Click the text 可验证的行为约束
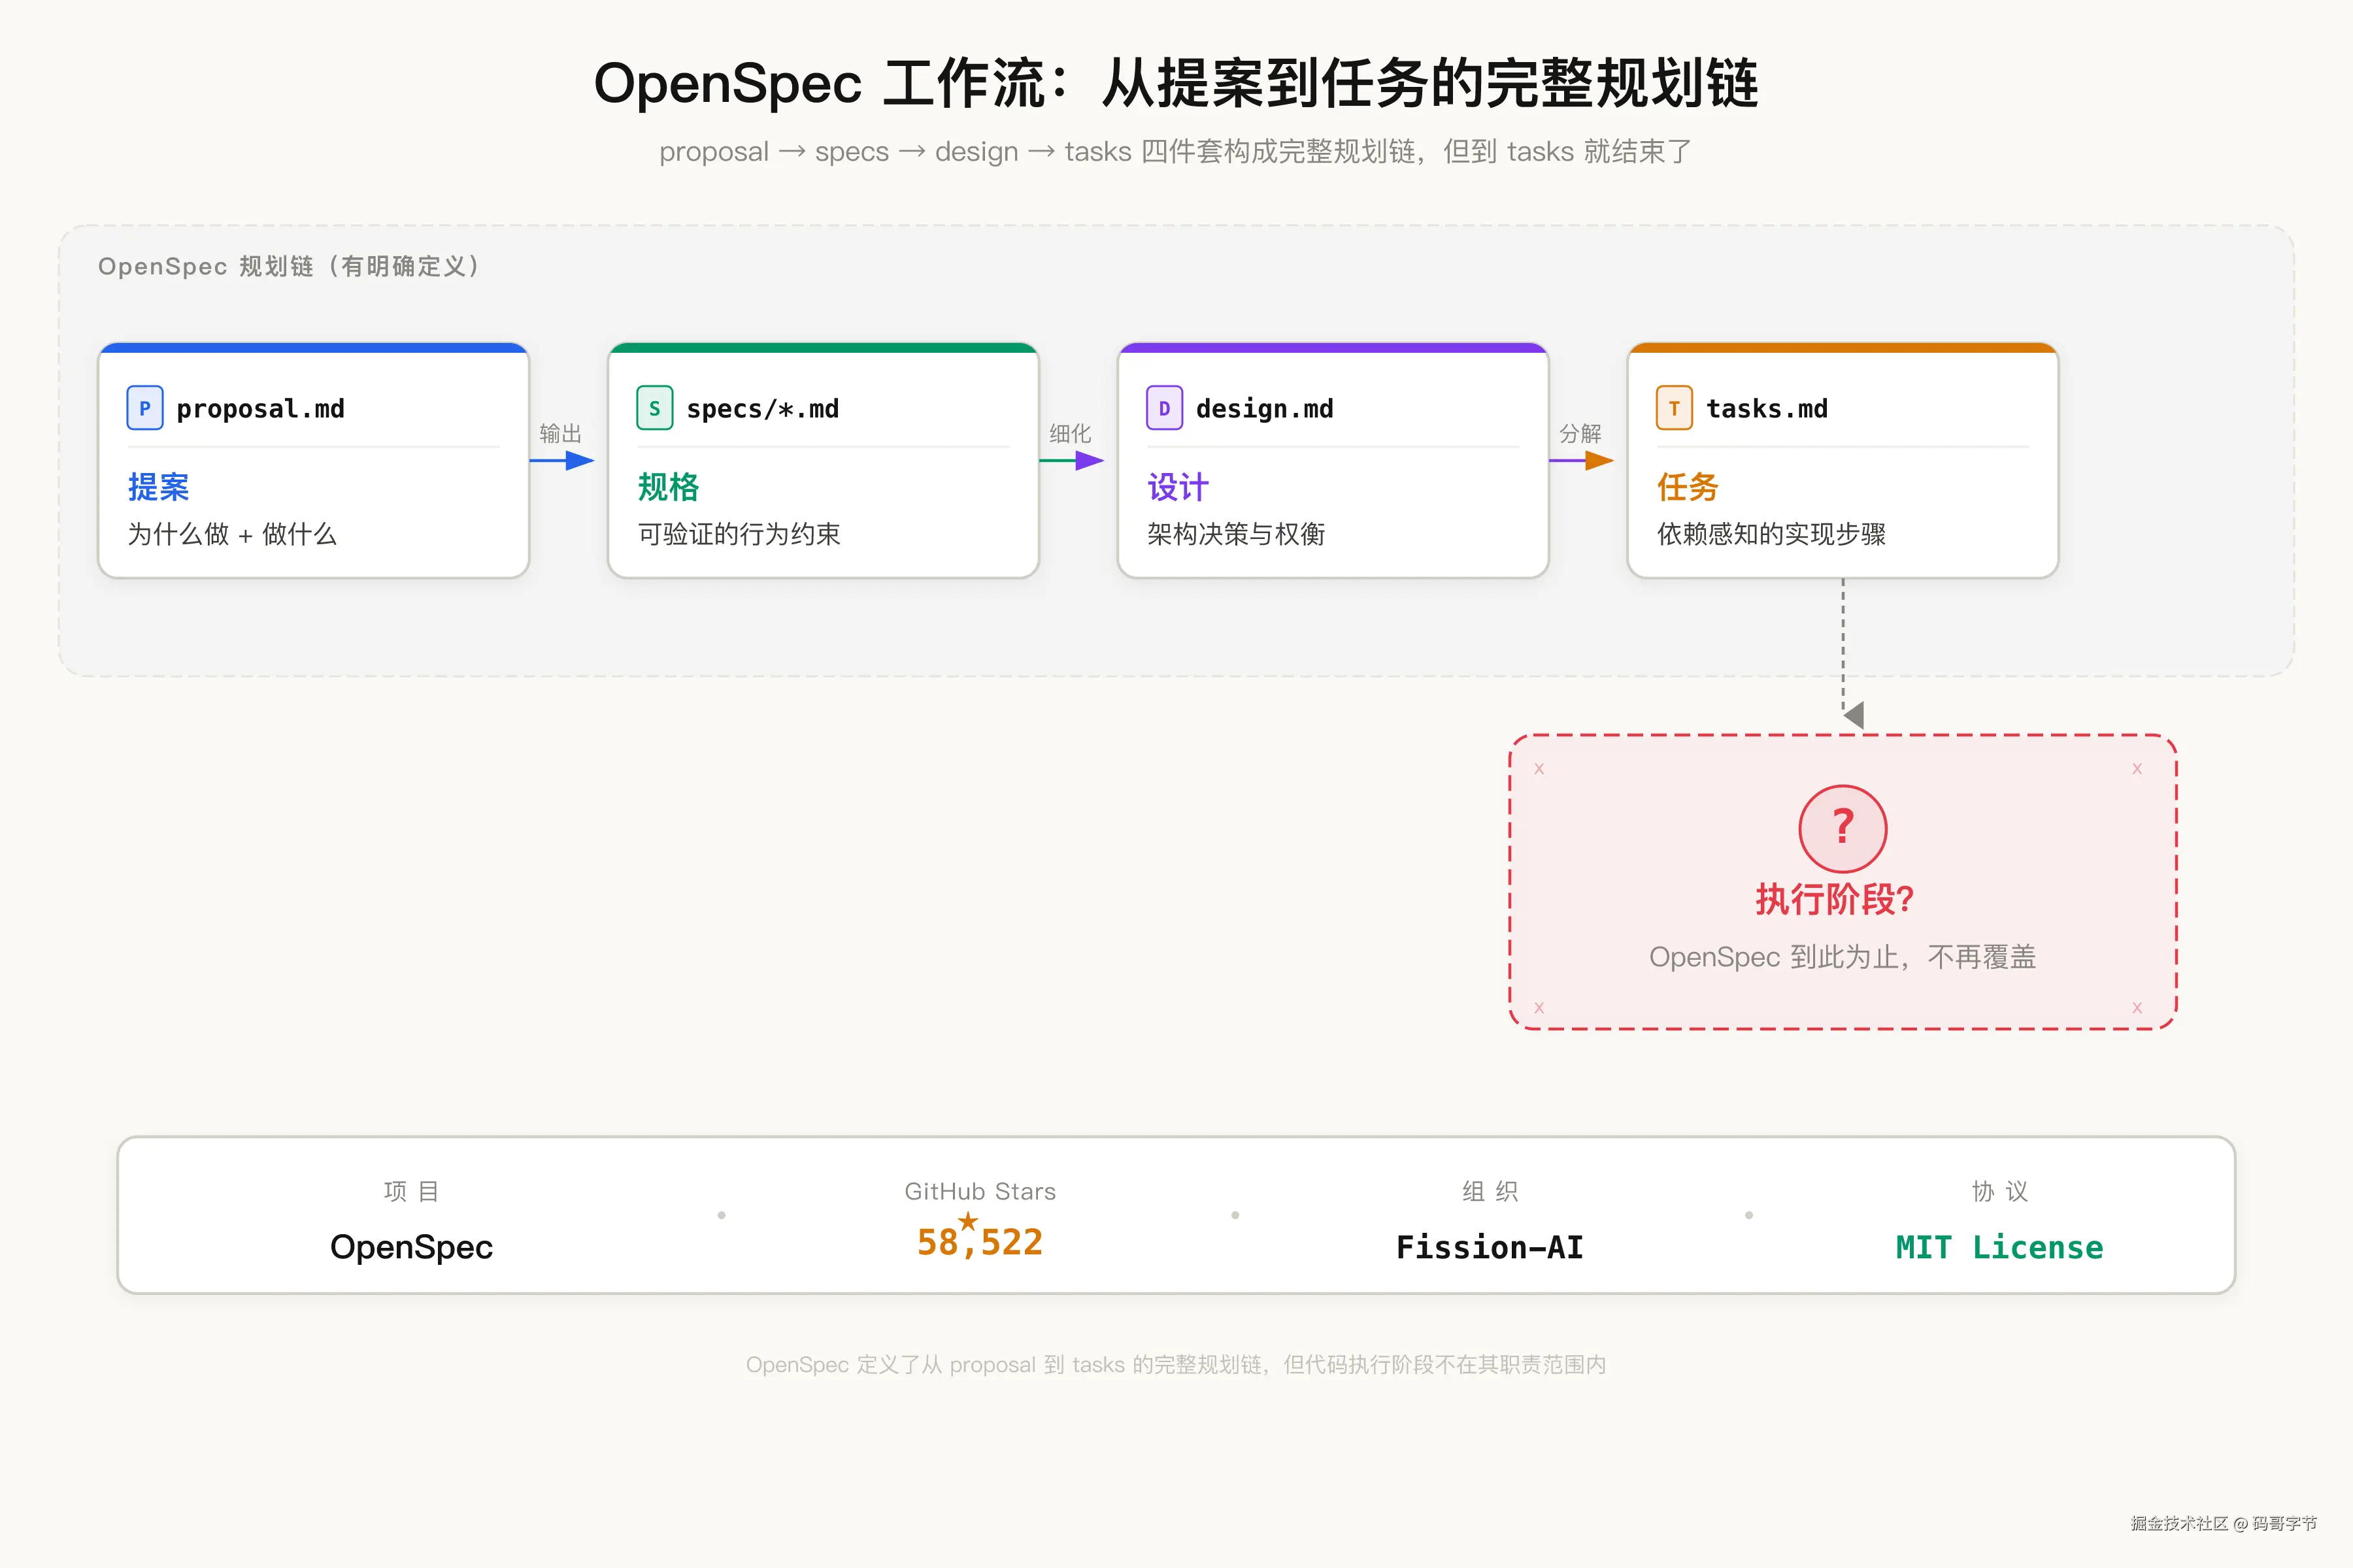The height and width of the screenshot is (1568, 2353). pyautogui.click(x=739, y=534)
